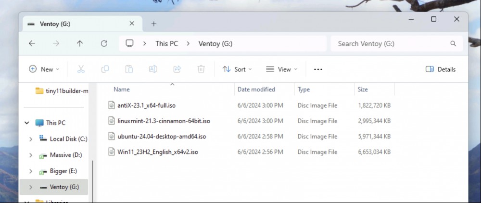Open the Sort dropdown menu
The height and width of the screenshot is (203, 481).
pyautogui.click(x=237, y=69)
